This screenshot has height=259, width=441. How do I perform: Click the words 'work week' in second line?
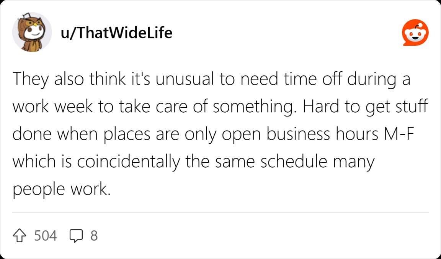pyautogui.click(x=52, y=107)
